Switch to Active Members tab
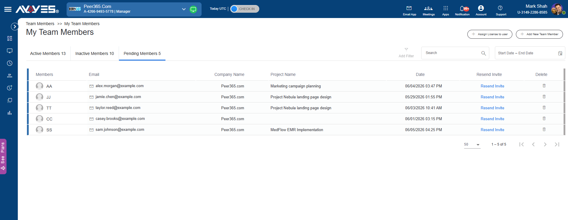The width and height of the screenshot is (568, 220). [48, 53]
